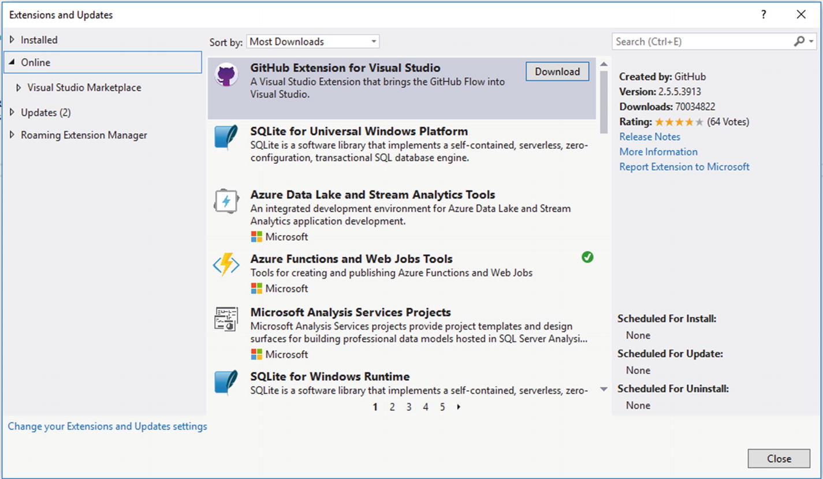
Task: Click the Version: 2.5.5.3913 text
Action: click(x=660, y=92)
